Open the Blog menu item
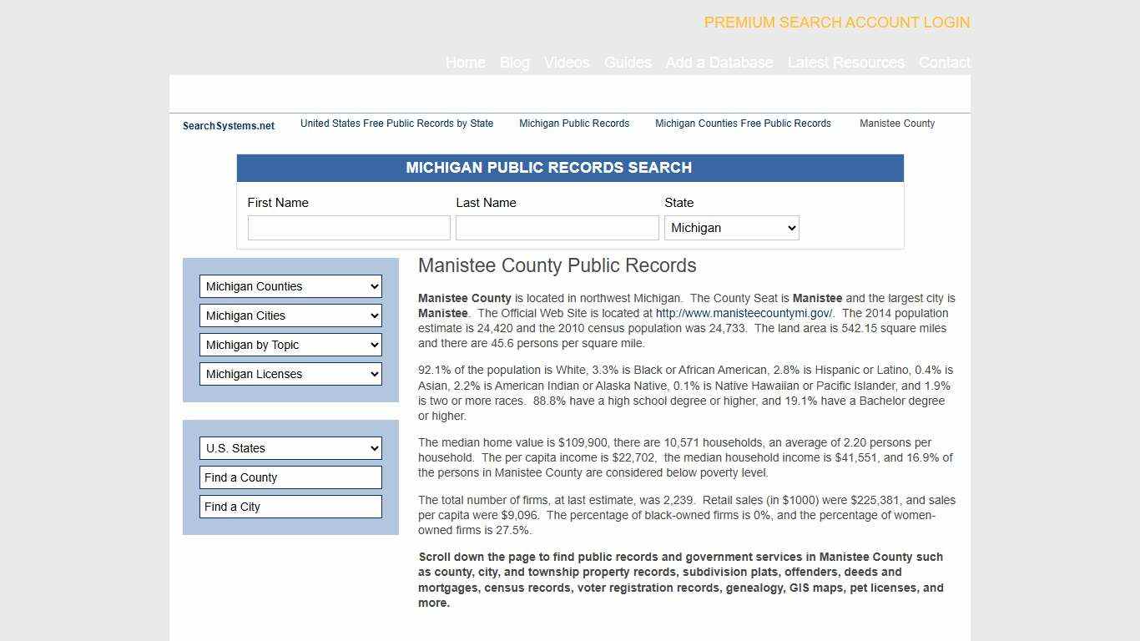This screenshot has width=1140, height=641. coord(514,63)
